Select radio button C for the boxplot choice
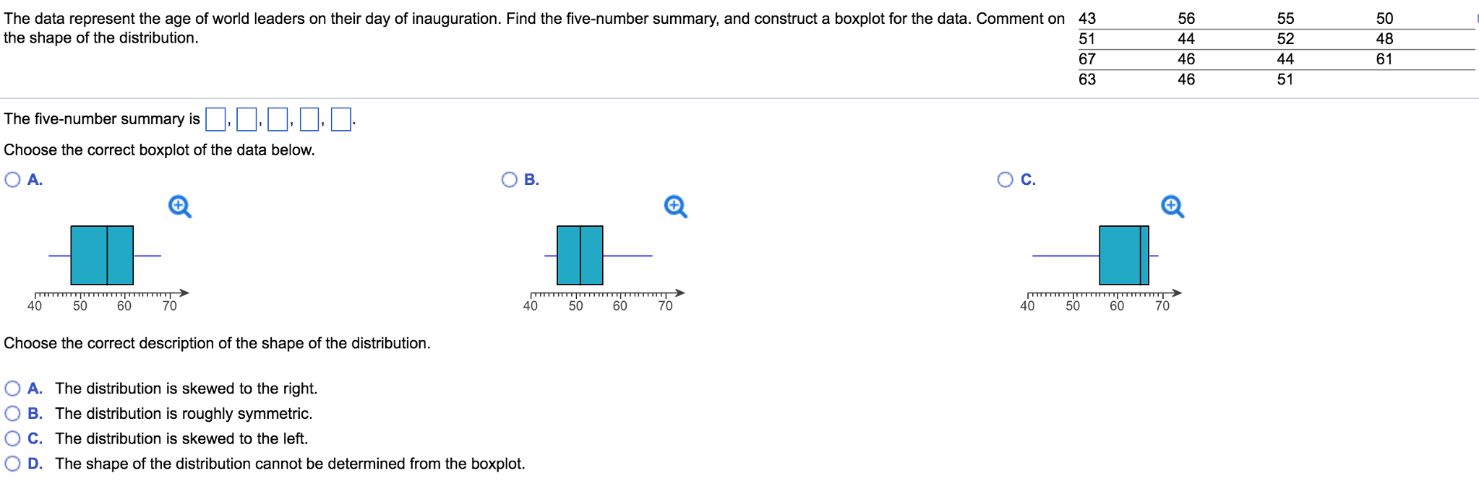Viewport: 1479px width, 494px height. pos(1004,178)
